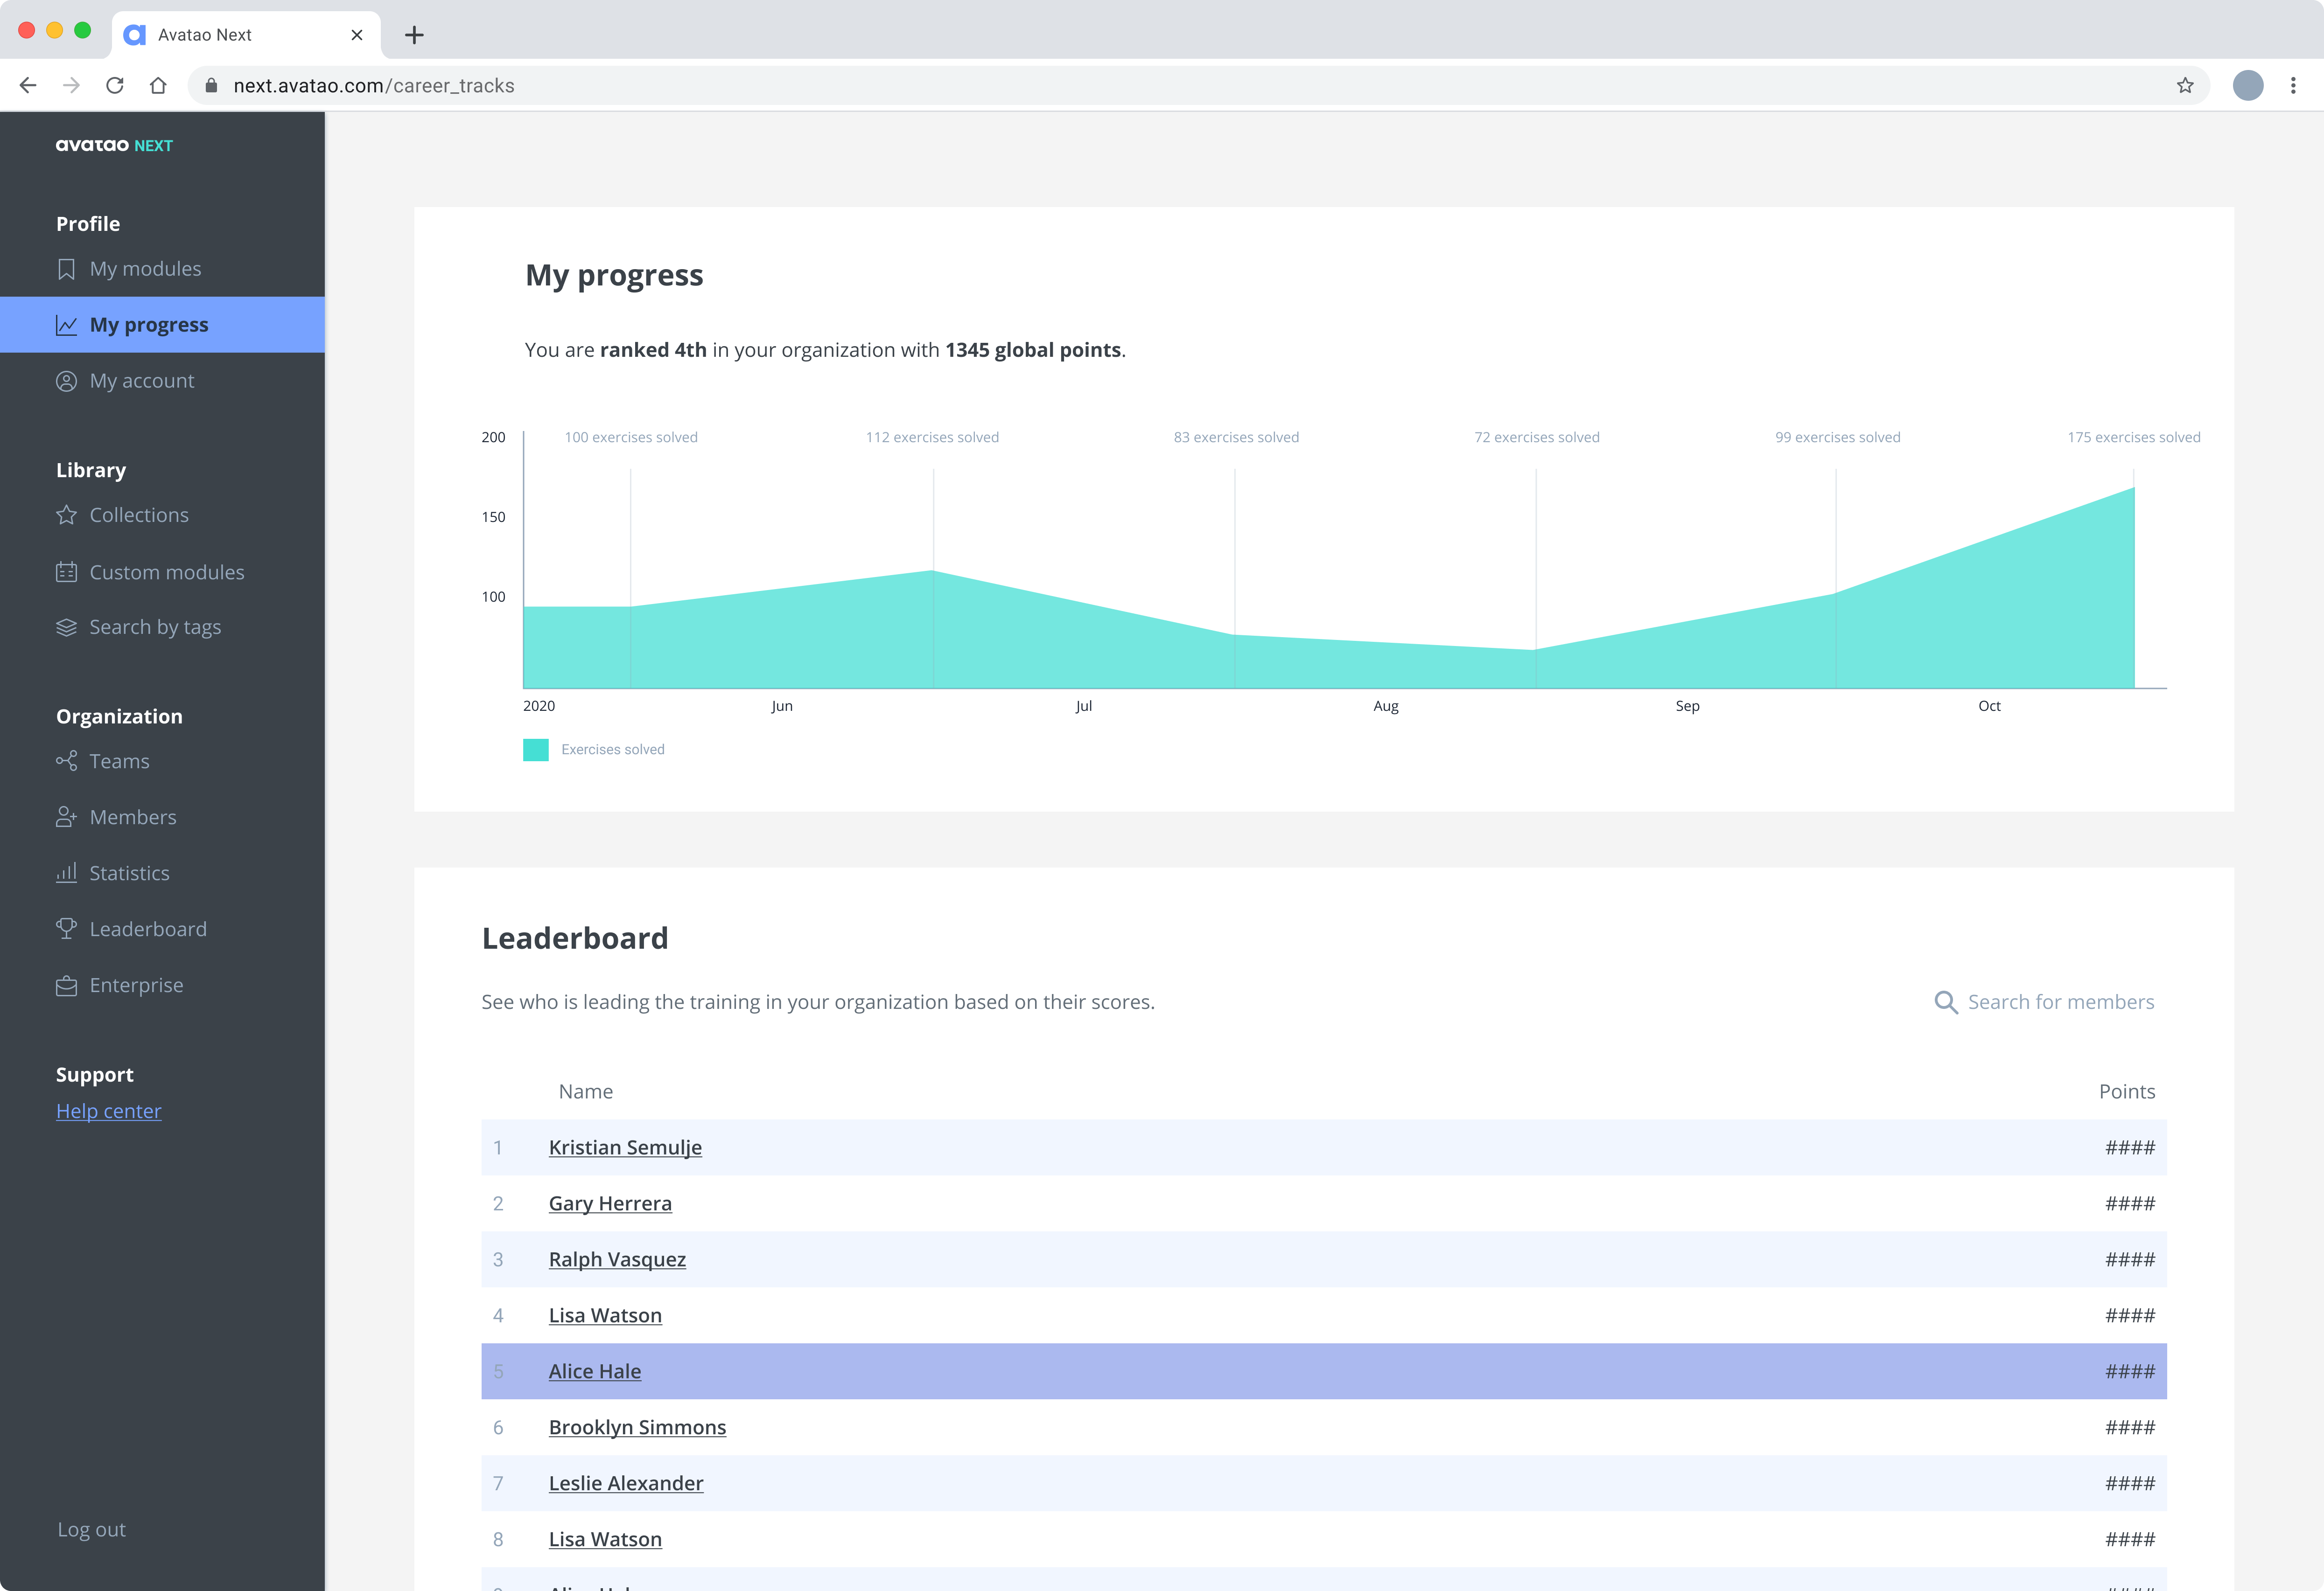This screenshot has width=2324, height=1591.
Task: Reload the page in the browser
Action: click(115, 86)
